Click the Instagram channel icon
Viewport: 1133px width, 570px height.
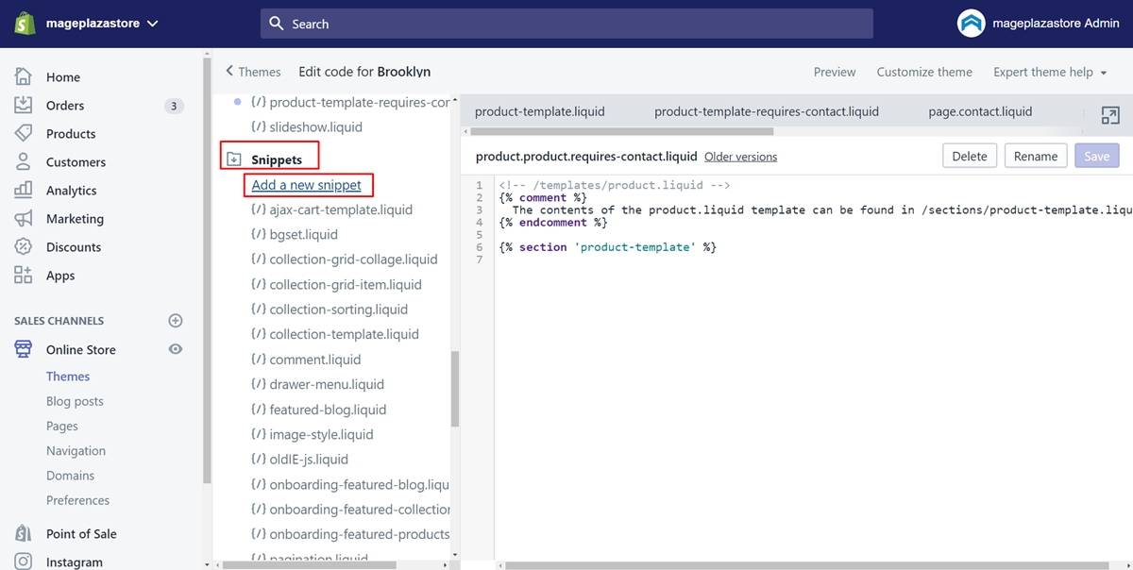pyautogui.click(x=24, y=562)
